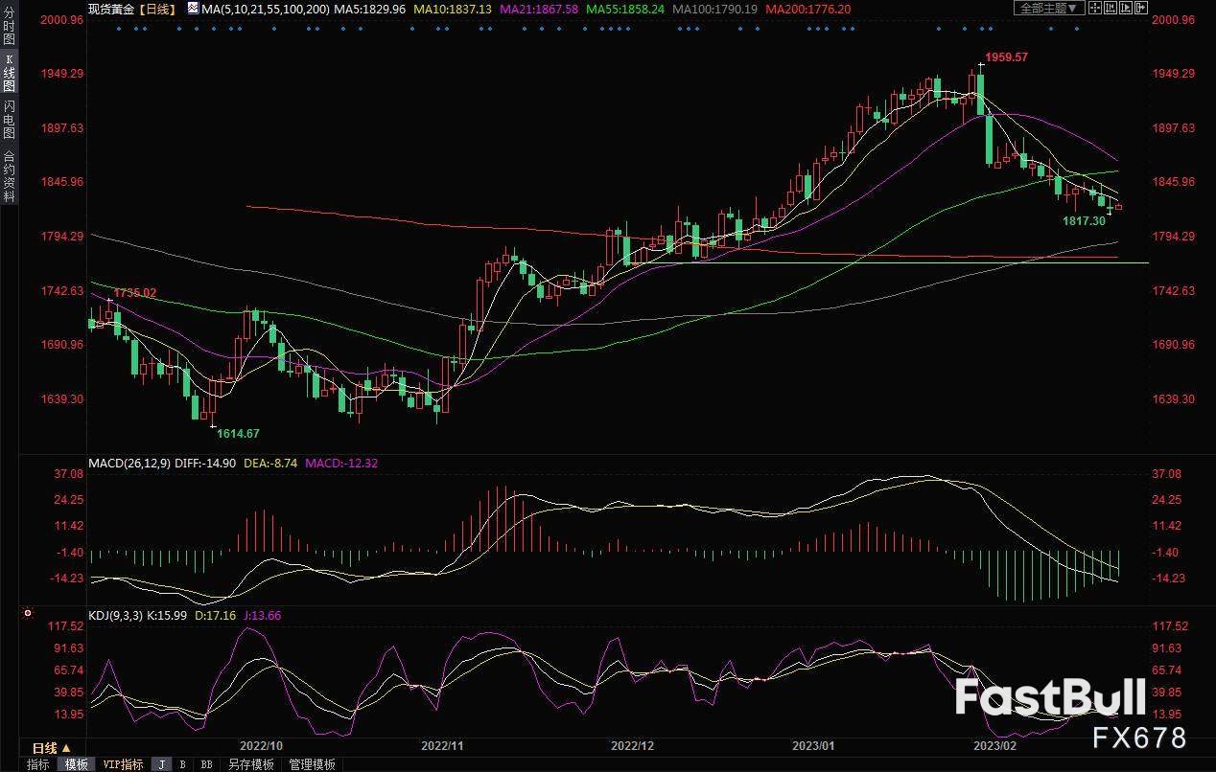This screenshot has width=1216, height=772.
Task: Open 闪电图 tab in left sidebar
Action: pos(9,120)
